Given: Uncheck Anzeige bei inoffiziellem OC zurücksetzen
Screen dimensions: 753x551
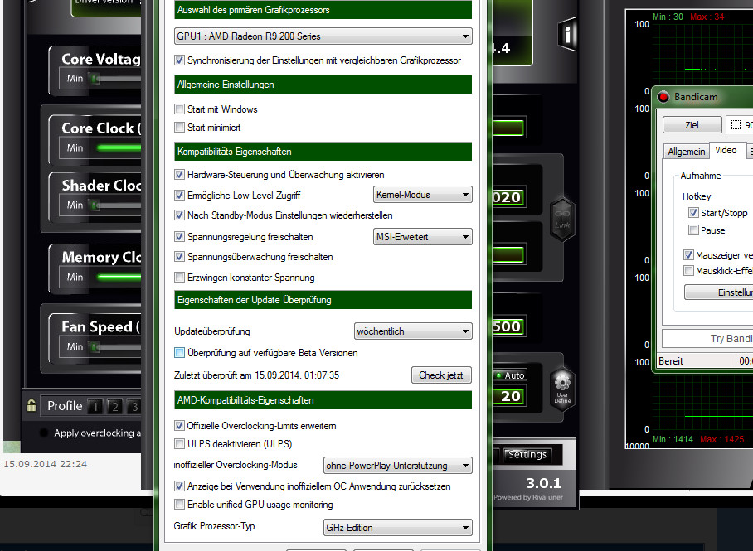Looking at the screenshot, I should click(x=180, y=486).
